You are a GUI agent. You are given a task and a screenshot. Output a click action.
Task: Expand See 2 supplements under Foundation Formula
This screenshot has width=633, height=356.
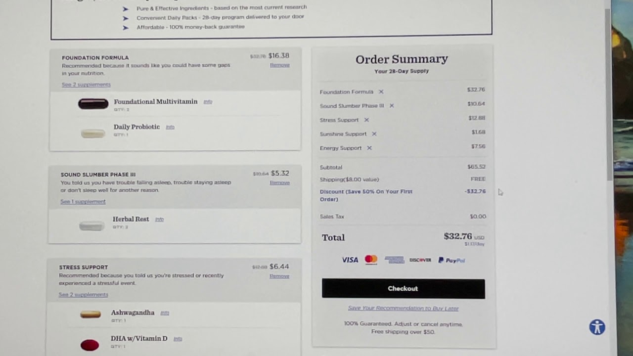86,85
